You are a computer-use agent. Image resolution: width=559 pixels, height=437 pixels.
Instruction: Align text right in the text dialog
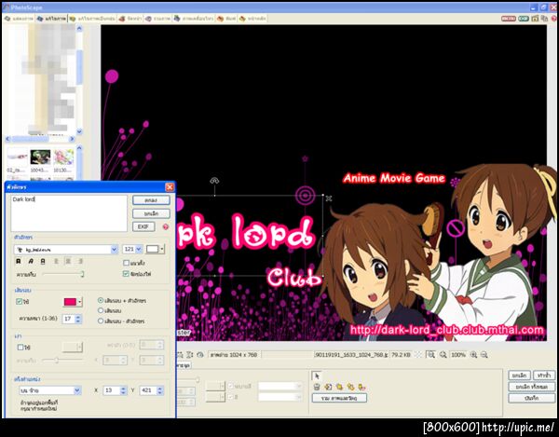[x=80, y=261]
